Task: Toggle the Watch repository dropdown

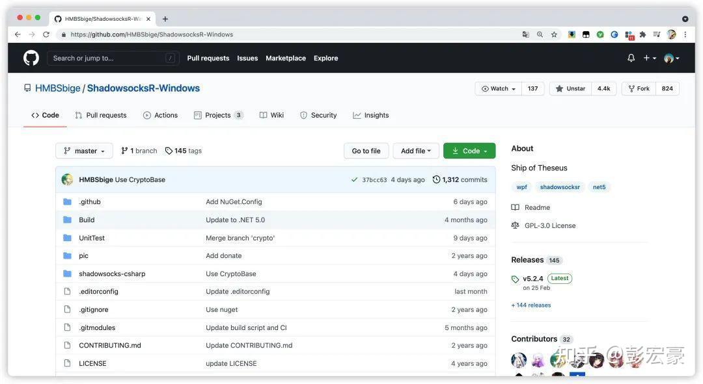Action: [499, 88]
